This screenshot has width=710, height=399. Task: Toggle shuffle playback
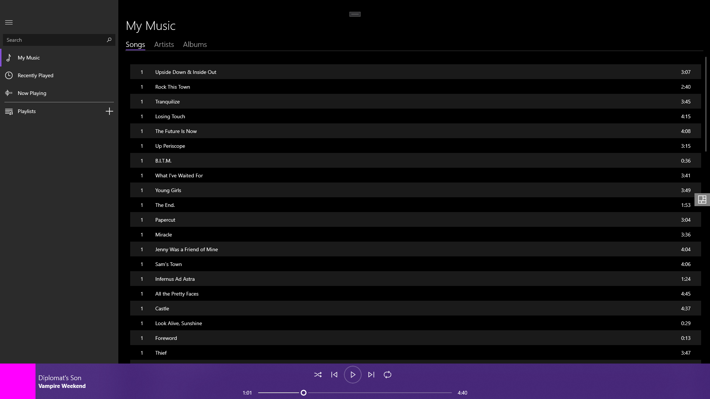click(318, 375)
